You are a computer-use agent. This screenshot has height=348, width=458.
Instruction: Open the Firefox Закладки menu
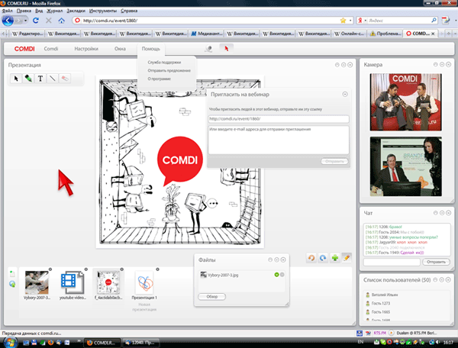click(x=76, y=11)
